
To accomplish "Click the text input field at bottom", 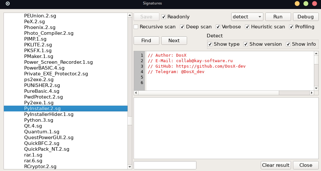I will coord(165,165).
